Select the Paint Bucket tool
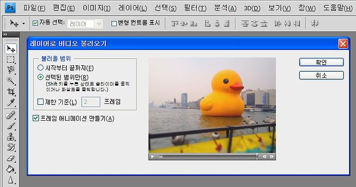The height and width of the screenshot is (187, 356). 11,169
